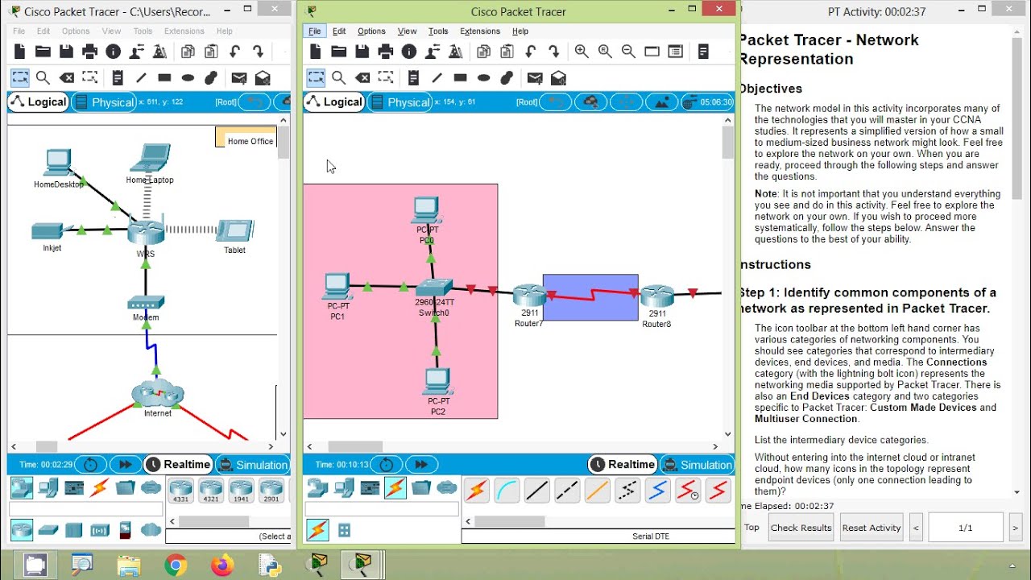1031x580 pixels.
Task: Click Zoom In magnifier in middle window
Action: point(582,52)
